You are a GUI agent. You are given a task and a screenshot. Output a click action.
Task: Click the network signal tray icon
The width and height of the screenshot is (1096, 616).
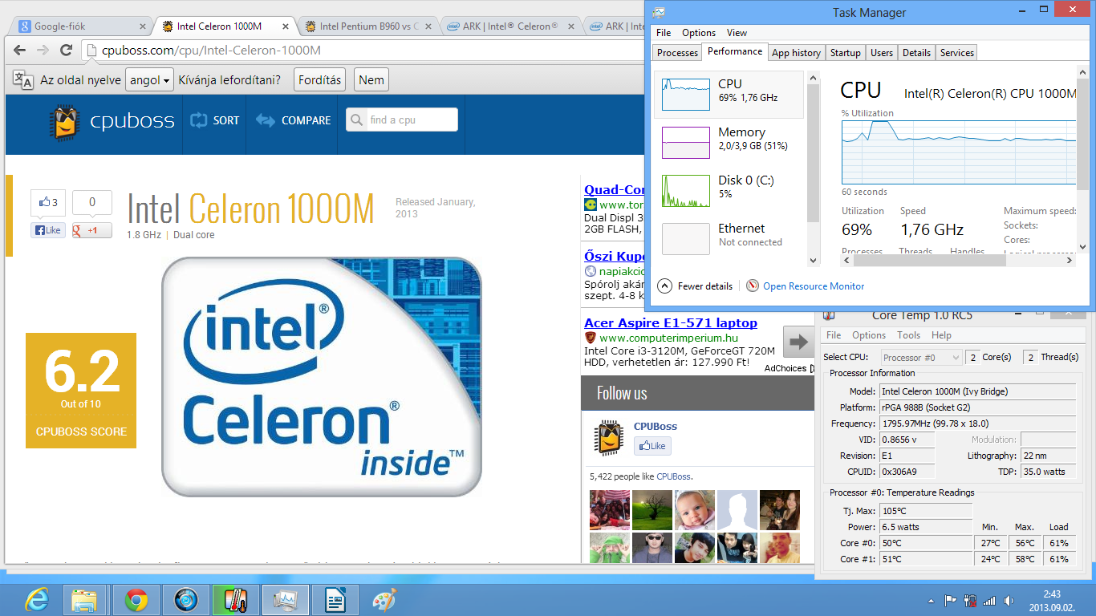point(989,600)
